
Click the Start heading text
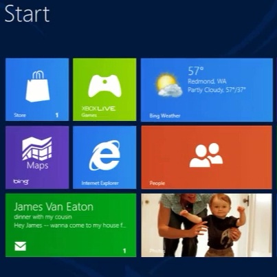(27, 14)
